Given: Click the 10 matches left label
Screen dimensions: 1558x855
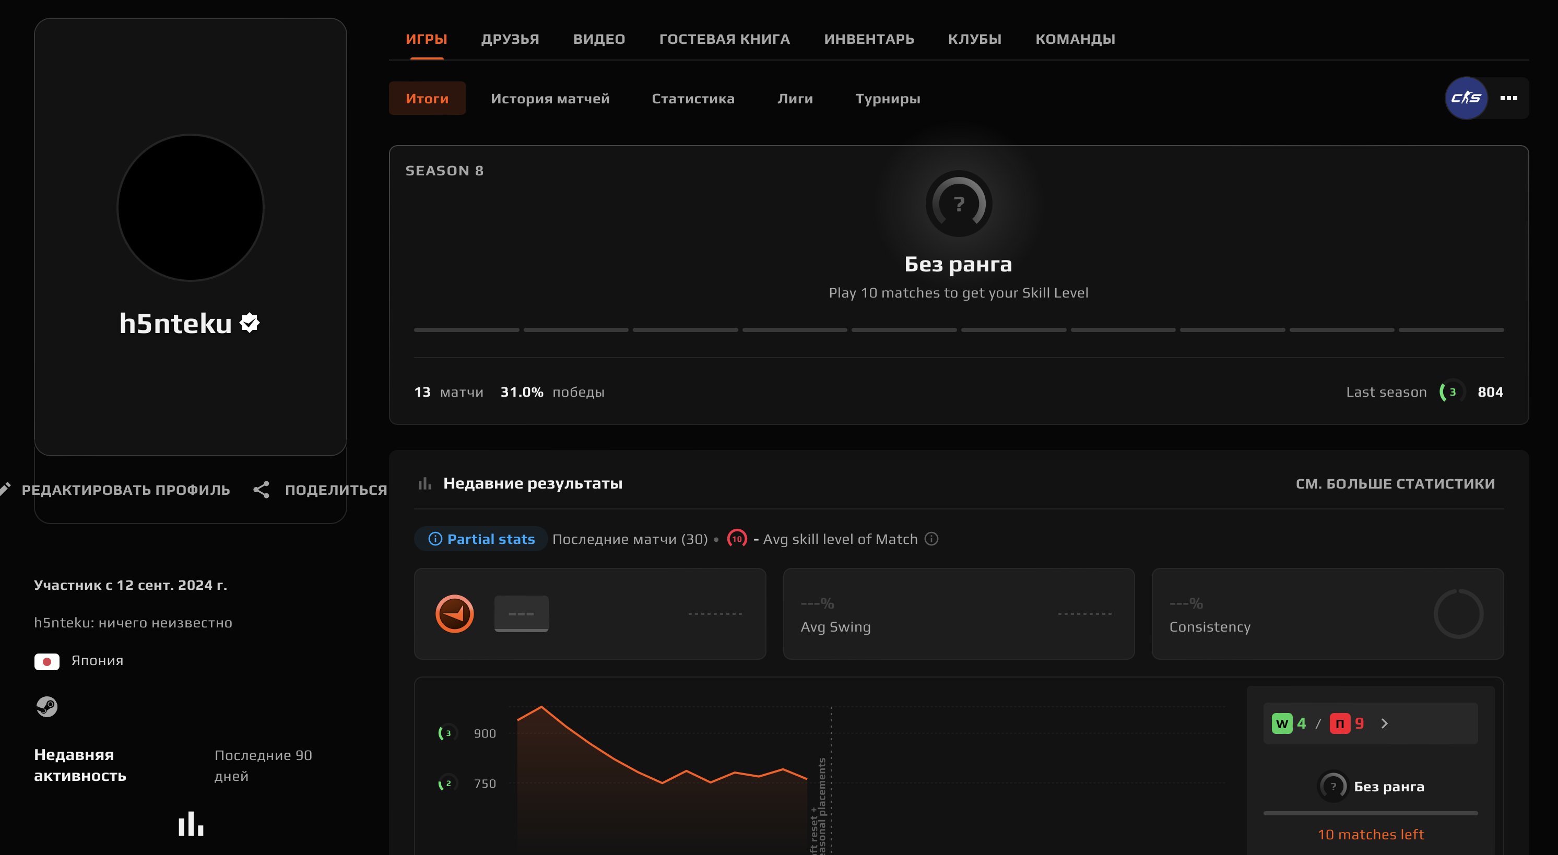Looking at the screenshot, I should pos(1371,835).
